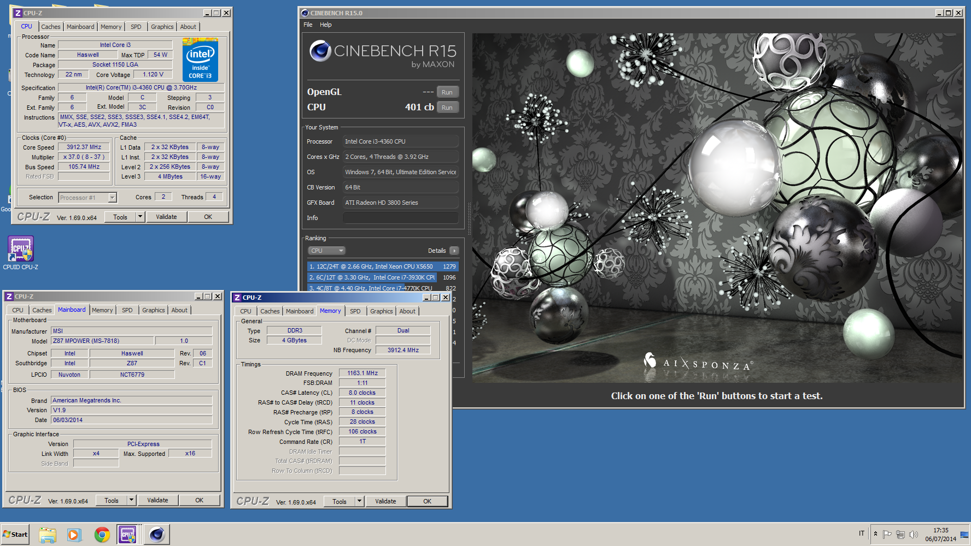Open the CPUID CPU-Z desktop shortcut
The width and height of the screenshot is (971, 546).
tap(21, 253)
